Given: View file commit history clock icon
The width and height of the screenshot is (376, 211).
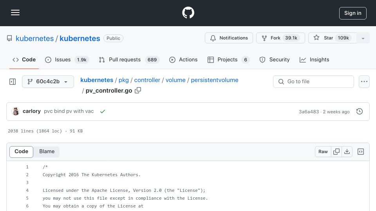Looking at the screenshot, I should click(360, 111).
